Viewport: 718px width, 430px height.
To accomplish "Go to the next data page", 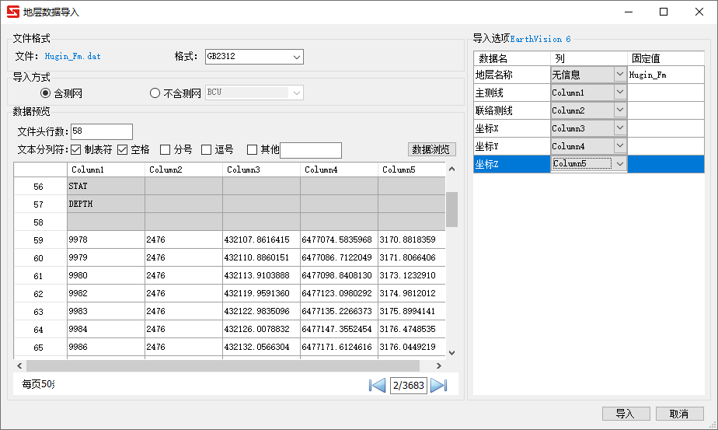I will (438, 385).
